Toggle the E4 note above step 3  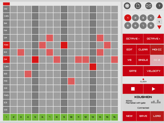pyautogui.click(x=21, y=52)
